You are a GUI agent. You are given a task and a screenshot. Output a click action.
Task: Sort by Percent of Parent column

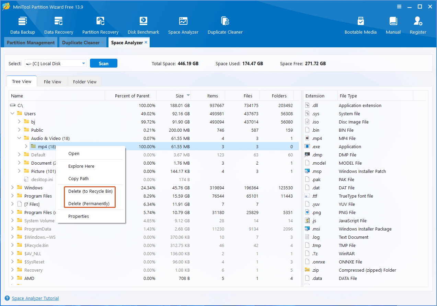point(130,96)
